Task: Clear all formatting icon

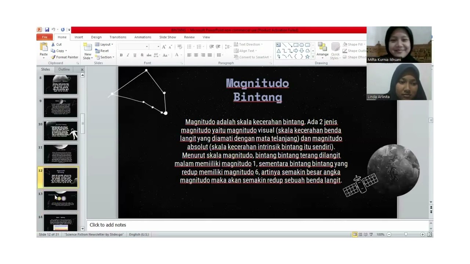Action: (180, 47)
